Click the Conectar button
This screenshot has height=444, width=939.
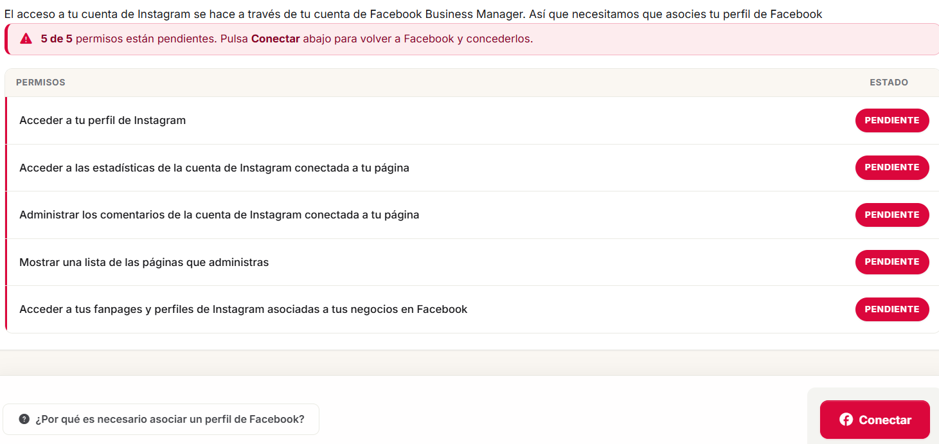[x=875, y=420]
